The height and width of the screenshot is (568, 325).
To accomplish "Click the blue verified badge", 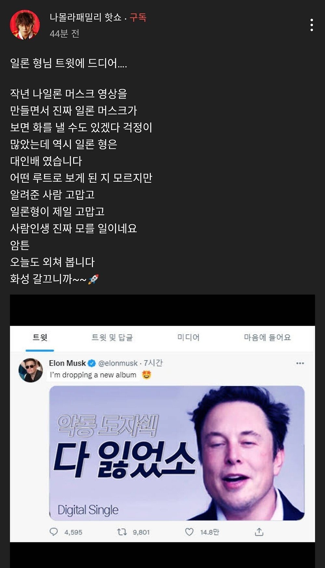I will [x=92, y=363].
